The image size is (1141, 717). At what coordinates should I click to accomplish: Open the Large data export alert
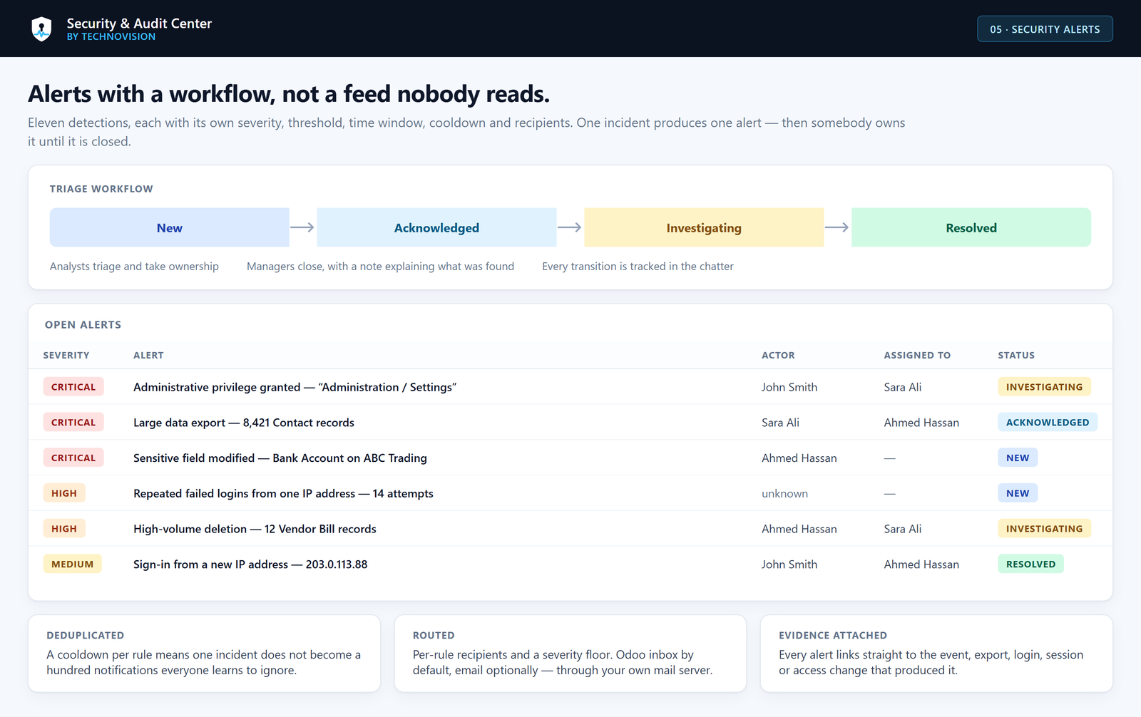pos(244,423)
